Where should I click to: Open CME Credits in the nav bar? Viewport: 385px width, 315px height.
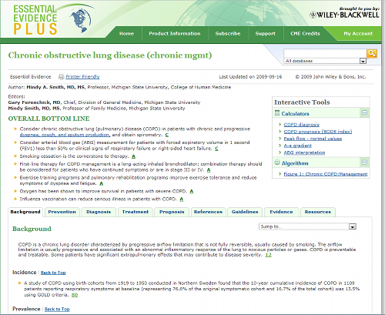[305, 34]
